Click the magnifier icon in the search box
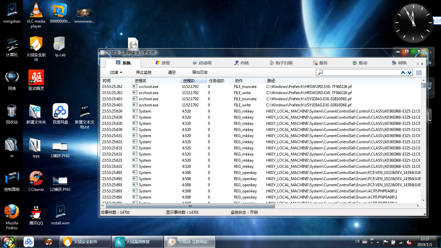Viewport: 441px width, 248px height. click(x=320, y=72)
